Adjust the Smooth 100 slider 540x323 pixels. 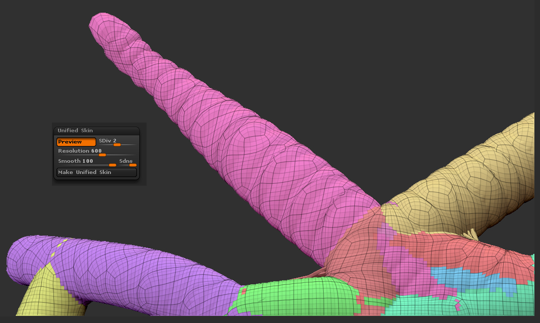point(87,162)
